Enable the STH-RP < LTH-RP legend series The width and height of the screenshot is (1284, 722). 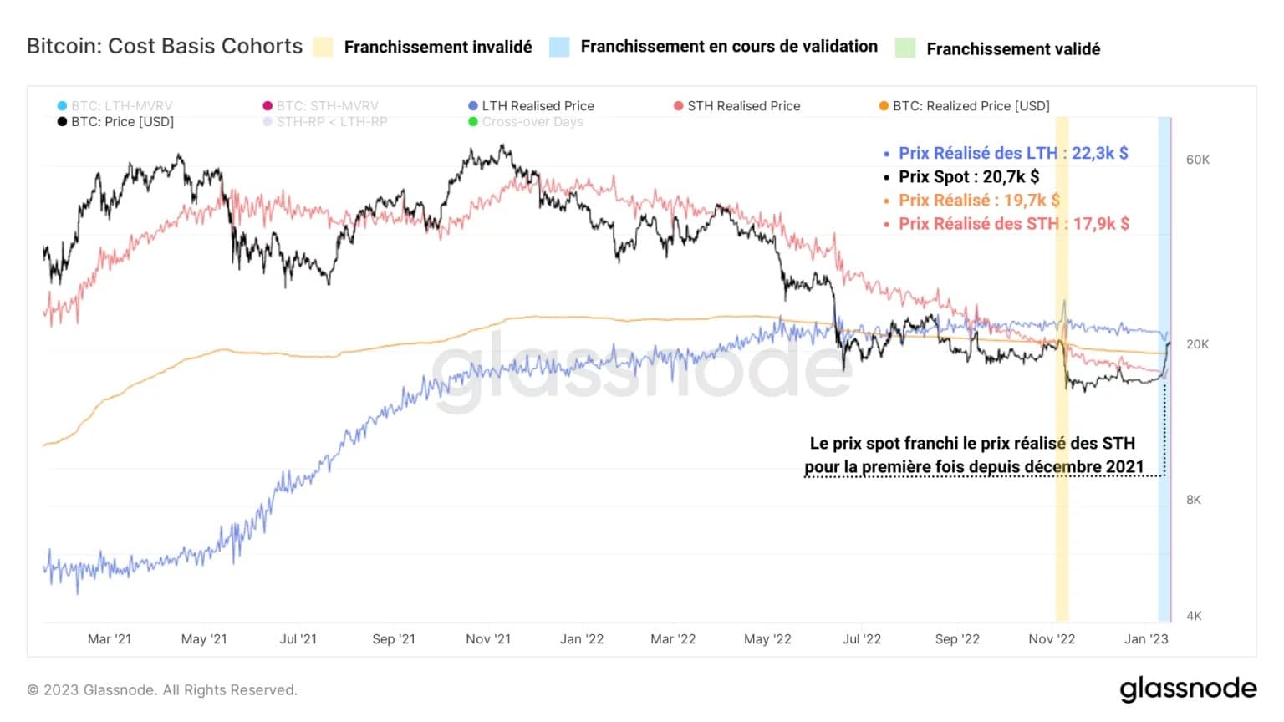click(324, 122)
